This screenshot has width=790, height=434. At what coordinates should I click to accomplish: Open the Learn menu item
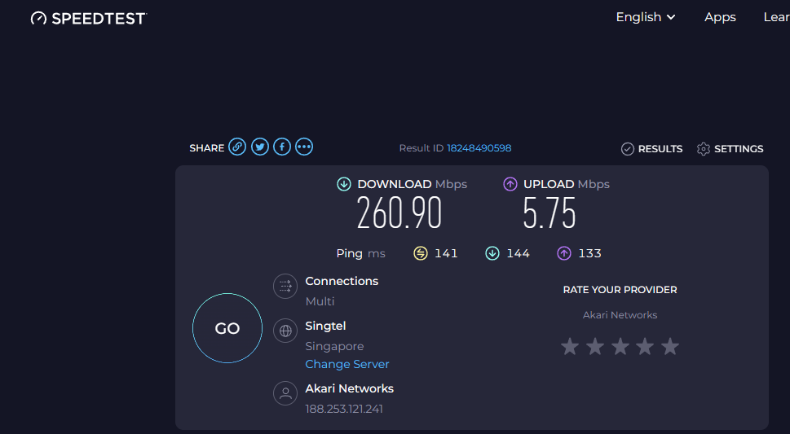776,17
